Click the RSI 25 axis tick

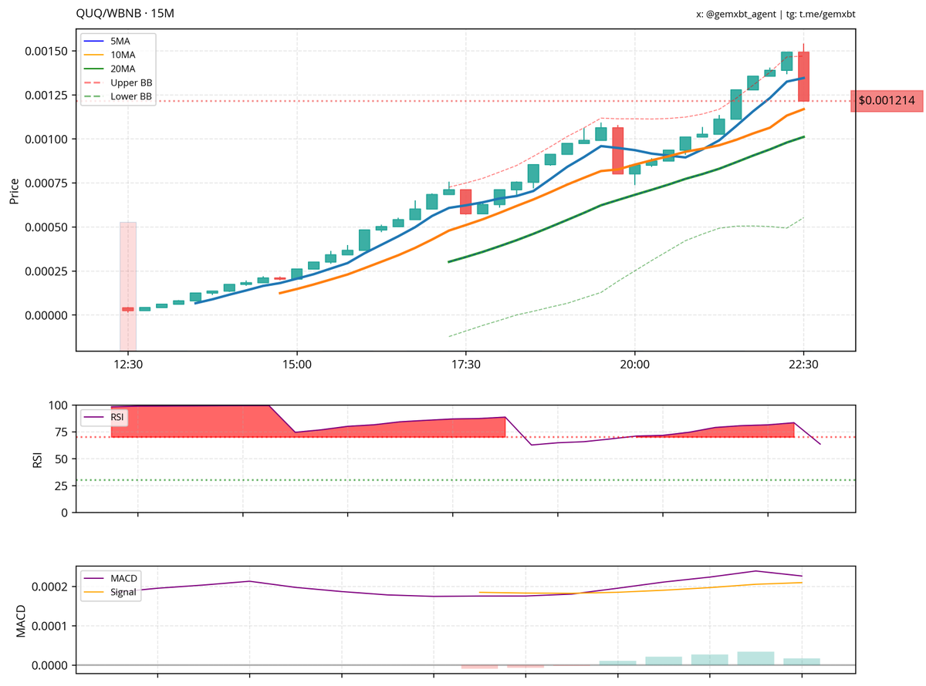(x=62, y=486)
